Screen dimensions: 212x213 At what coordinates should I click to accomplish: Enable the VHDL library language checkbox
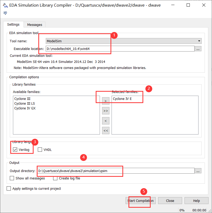[40, 150]
